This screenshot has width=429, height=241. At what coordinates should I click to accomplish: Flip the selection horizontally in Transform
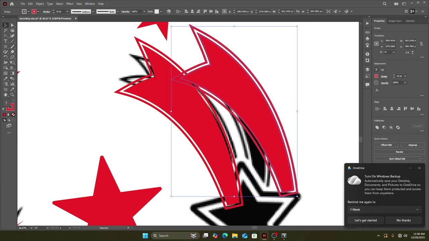(x=407, y=52)
